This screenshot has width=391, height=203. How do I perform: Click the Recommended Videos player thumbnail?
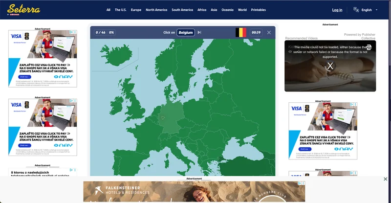coord(330,66)
